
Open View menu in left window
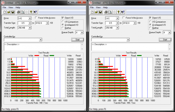tap(11, 8)
